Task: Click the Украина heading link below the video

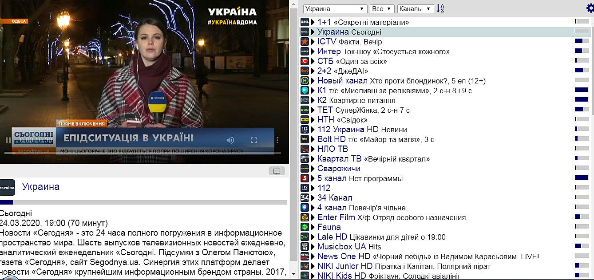Action: [x=40, y=186]
